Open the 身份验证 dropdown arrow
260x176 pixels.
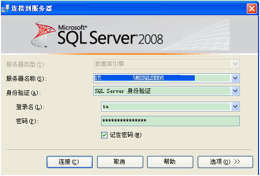[x=235, y=91]
